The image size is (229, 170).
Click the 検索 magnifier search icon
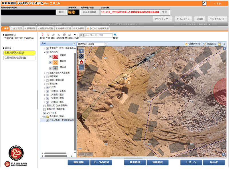click(115, 35)
